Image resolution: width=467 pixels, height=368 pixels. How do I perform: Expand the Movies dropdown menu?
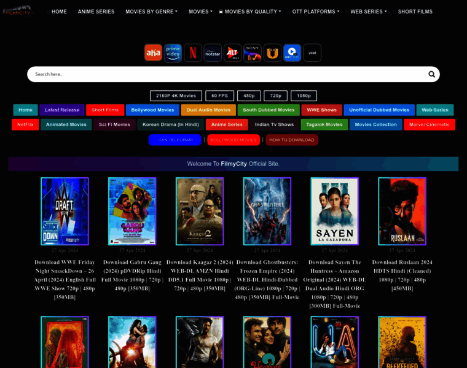[200, 12]
